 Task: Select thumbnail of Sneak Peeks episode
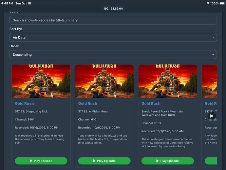pyautogui.click(x=168, y=81)
